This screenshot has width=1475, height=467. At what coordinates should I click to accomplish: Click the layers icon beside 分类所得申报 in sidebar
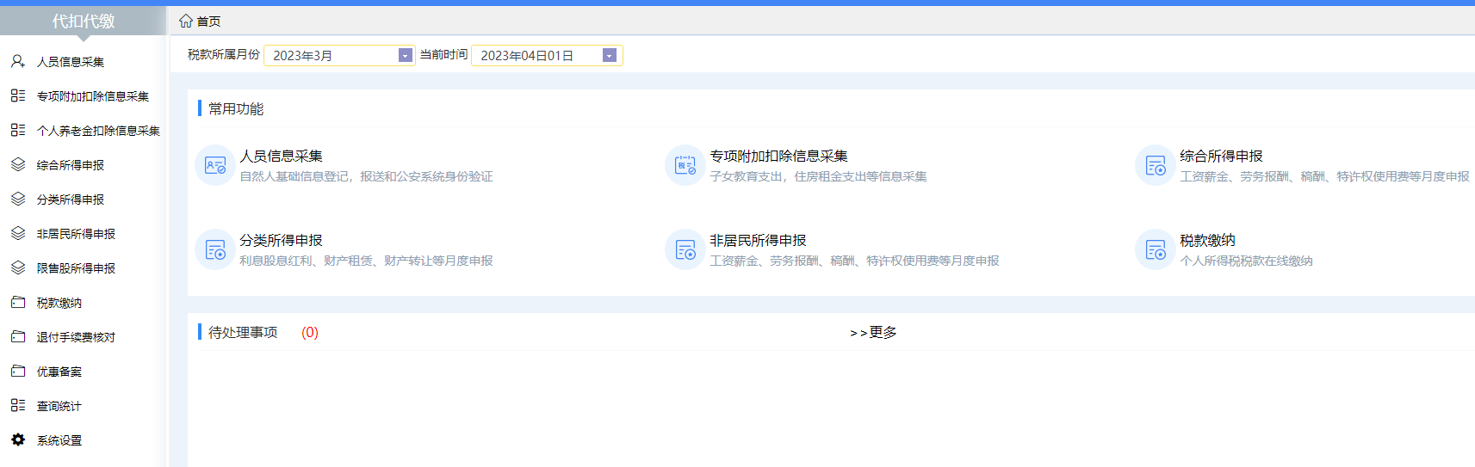click(18, 199)
